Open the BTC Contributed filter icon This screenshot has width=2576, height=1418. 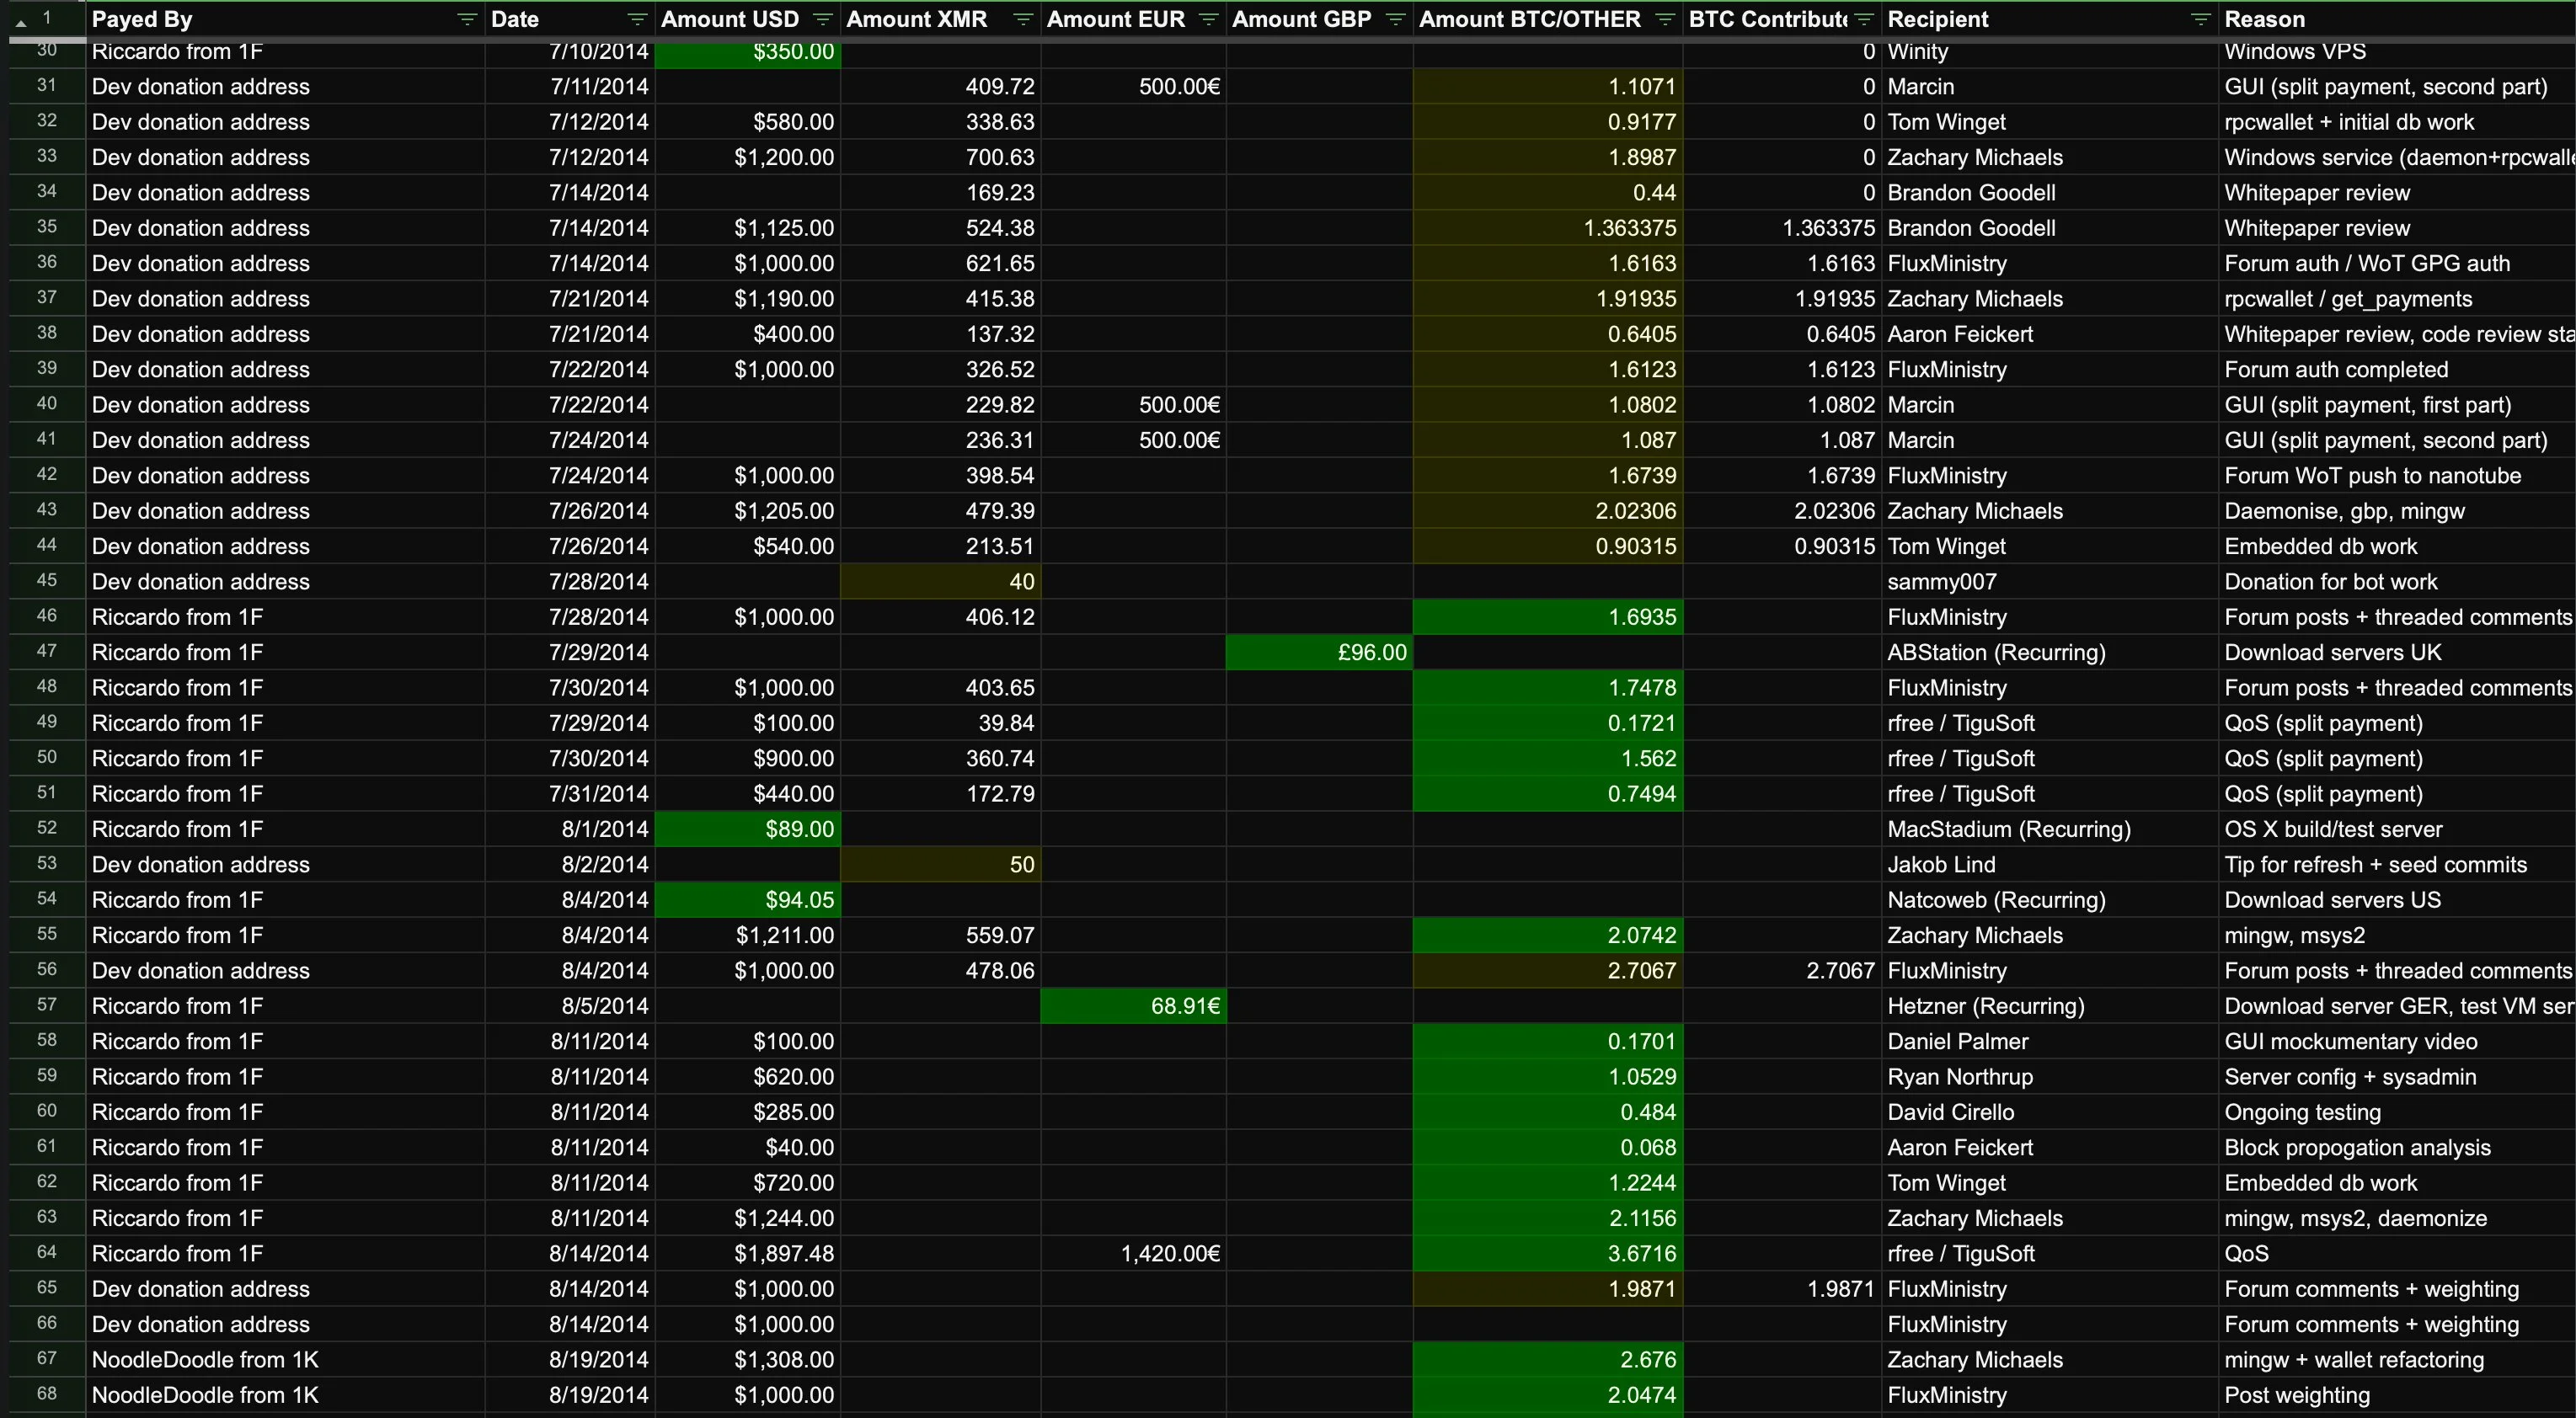[x=1863, y=20]
